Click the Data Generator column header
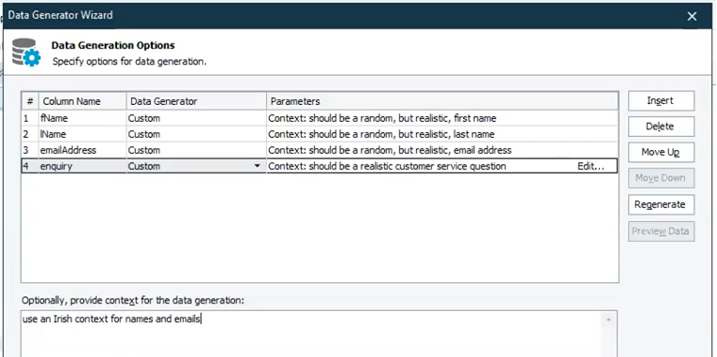 196,101
